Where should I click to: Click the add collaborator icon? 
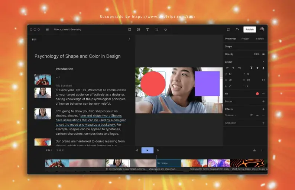tap(237, 29)
